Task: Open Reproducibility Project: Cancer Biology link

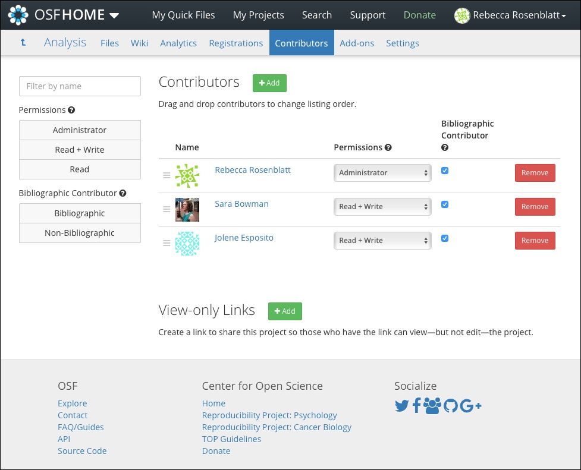Action: [277, 427]
